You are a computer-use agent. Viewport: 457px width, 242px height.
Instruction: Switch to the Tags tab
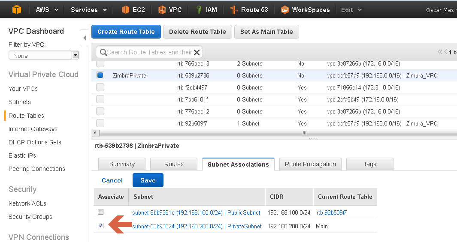click(x=370, y=164)
